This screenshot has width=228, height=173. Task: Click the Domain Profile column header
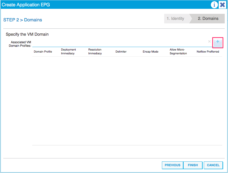point(43,52)
